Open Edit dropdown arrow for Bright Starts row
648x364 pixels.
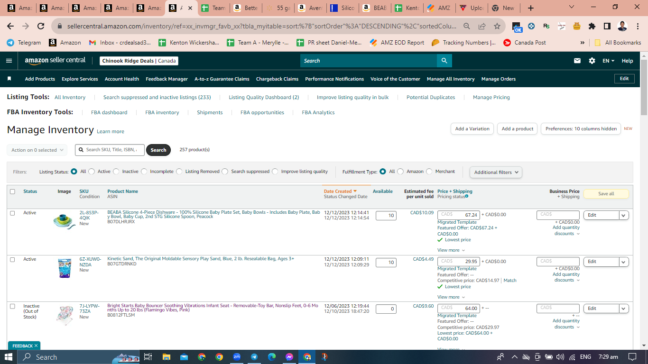pyautogui.click(x=624, y=308)
